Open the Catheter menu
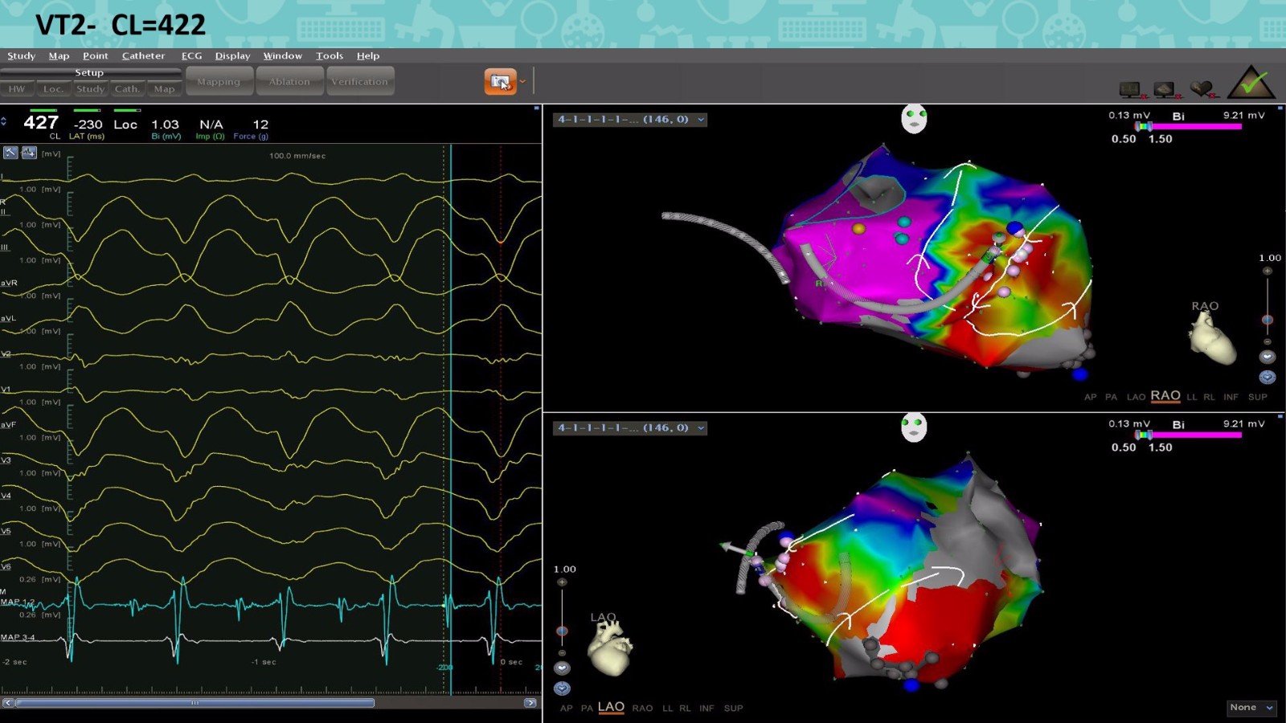The height and width of the screenshot is (723, 1286). (x=143, y=55)
